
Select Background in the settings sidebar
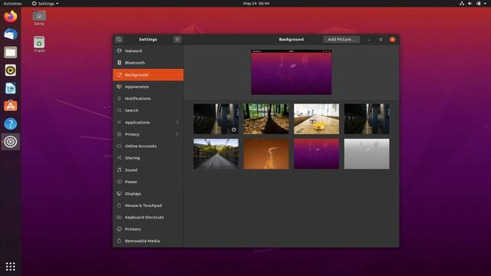(148, 75)
